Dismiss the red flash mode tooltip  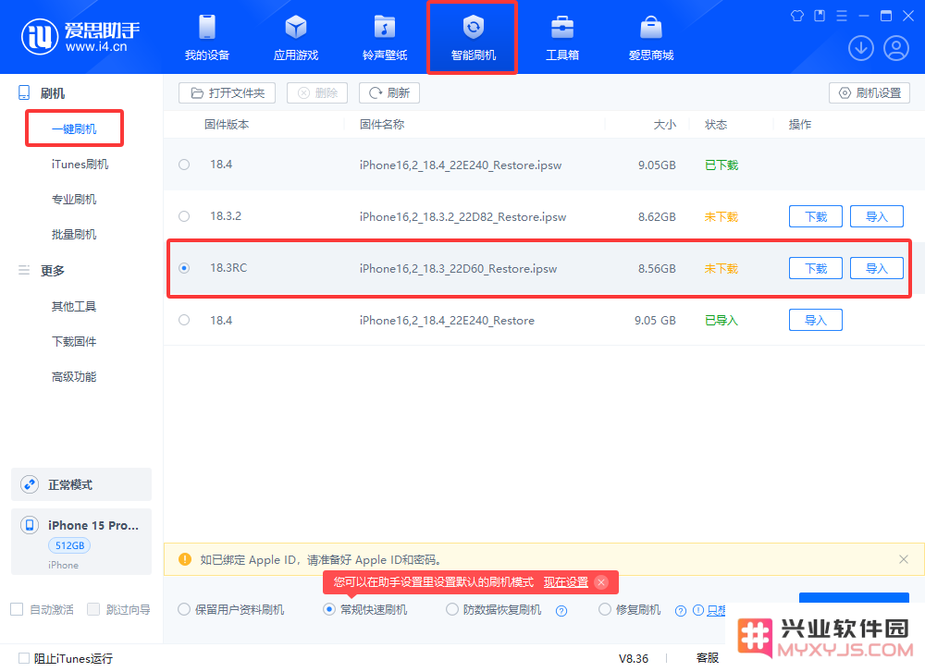(x=601, y=582)
